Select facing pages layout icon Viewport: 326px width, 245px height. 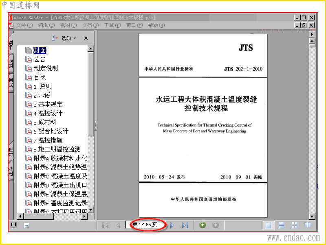pyautogui.click(x=308, y=225)
